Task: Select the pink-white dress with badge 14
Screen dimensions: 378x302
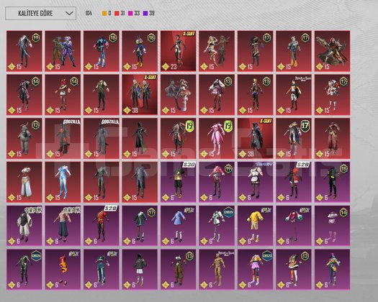Action: [x=332, y=226]
